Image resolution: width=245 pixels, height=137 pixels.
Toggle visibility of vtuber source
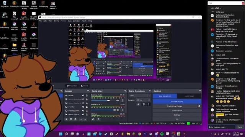coord(83,96)
